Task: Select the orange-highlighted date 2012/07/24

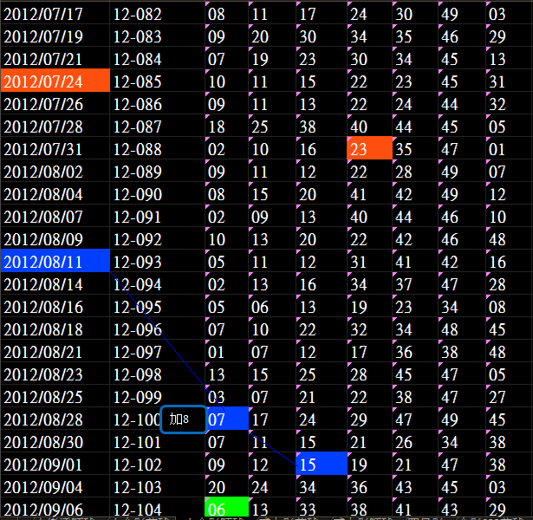Action: 55,81
